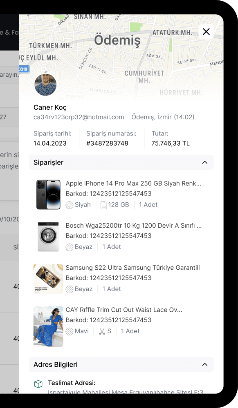Screen dimensions: 238x408
Task: Click order number #3487283748
Action: click(107, 143)
